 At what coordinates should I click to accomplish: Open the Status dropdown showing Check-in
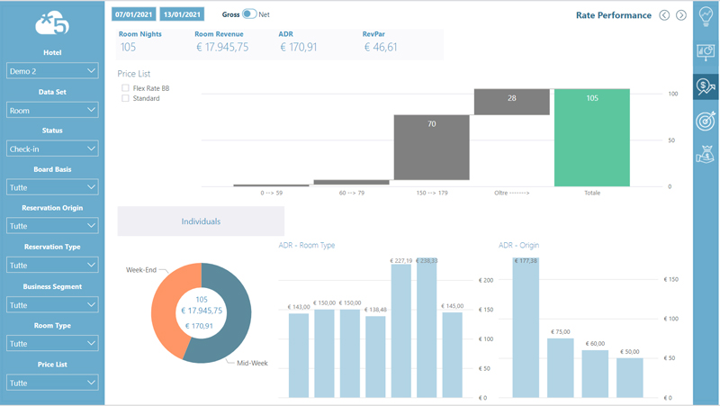click(x=52, y=149)
